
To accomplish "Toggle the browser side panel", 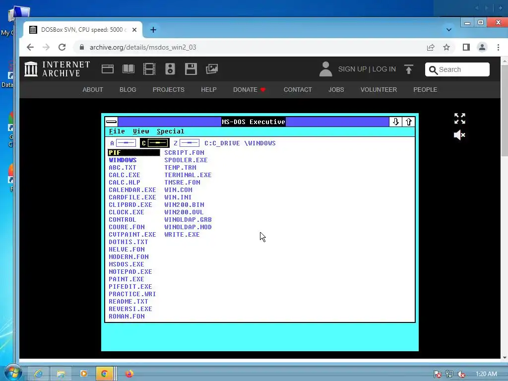I will (466, 47).
